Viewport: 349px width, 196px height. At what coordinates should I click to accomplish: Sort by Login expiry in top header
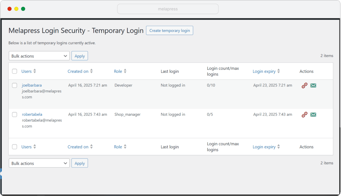coord(264,71)
